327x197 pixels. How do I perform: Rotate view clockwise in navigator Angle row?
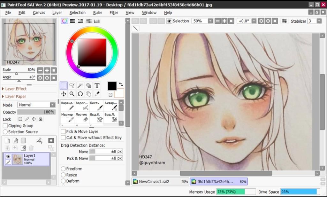(47, 78)
